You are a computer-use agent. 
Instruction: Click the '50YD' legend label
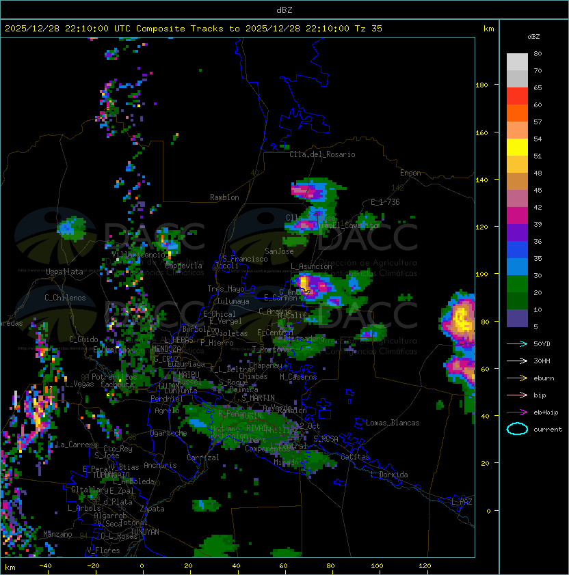[542, 344]
